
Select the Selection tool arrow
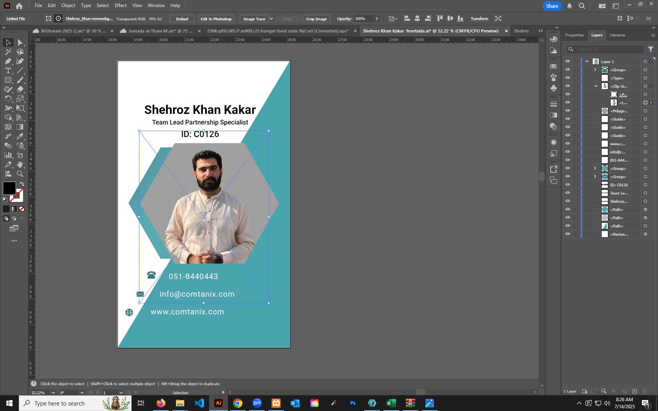(x=8, y=42)
